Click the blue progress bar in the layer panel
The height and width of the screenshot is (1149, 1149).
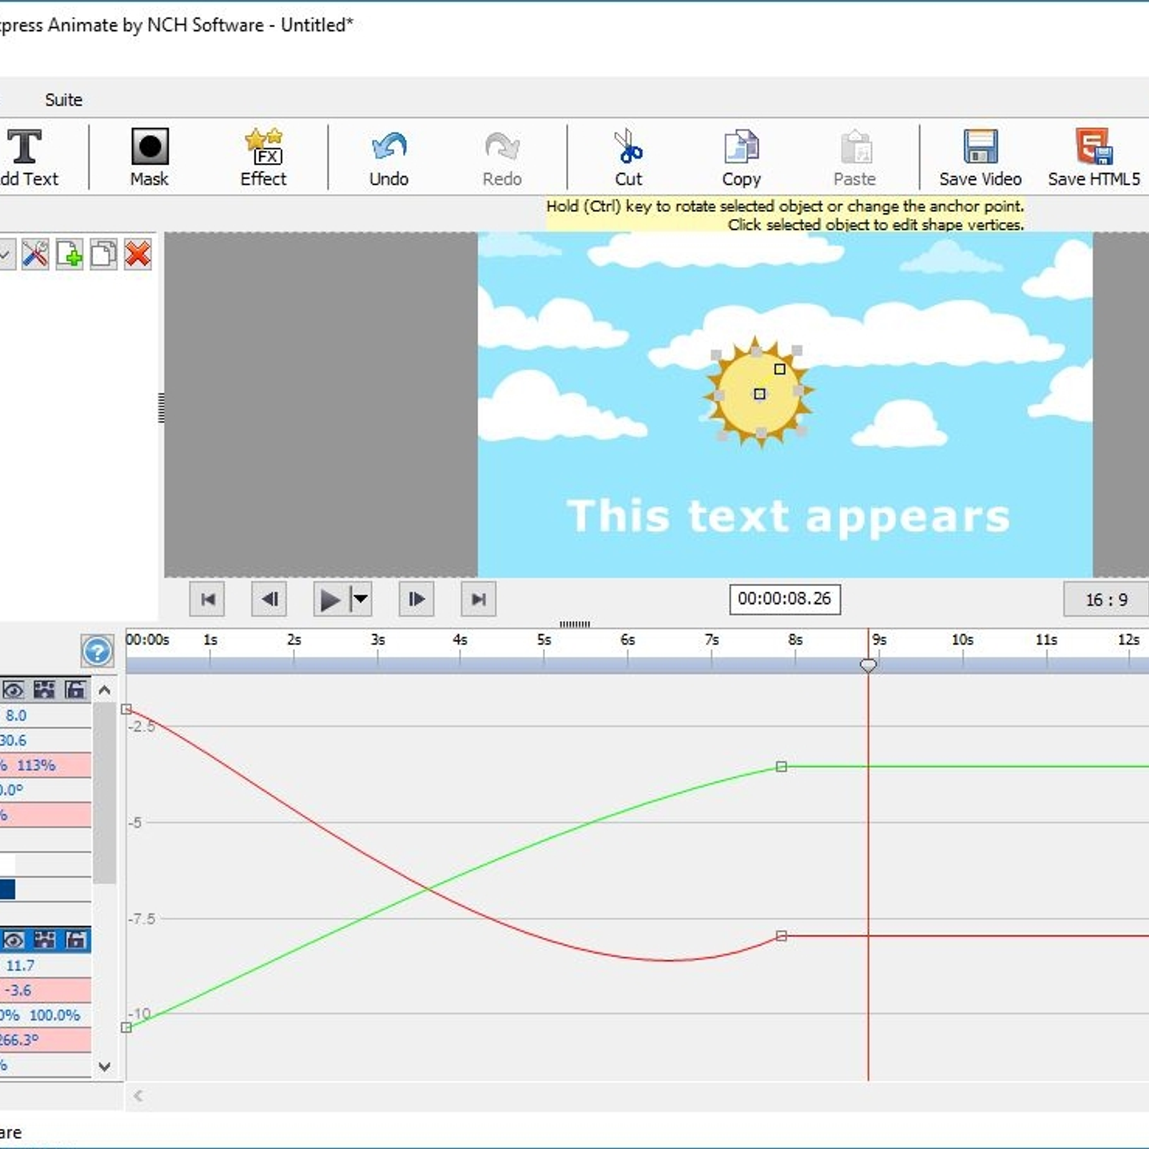click(x=7, y=890)
